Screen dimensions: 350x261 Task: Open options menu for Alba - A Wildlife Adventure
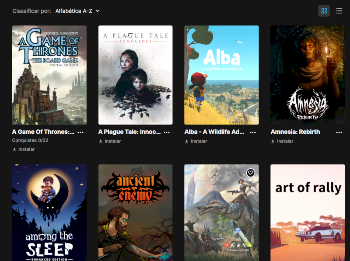click(x=253, y=132)
